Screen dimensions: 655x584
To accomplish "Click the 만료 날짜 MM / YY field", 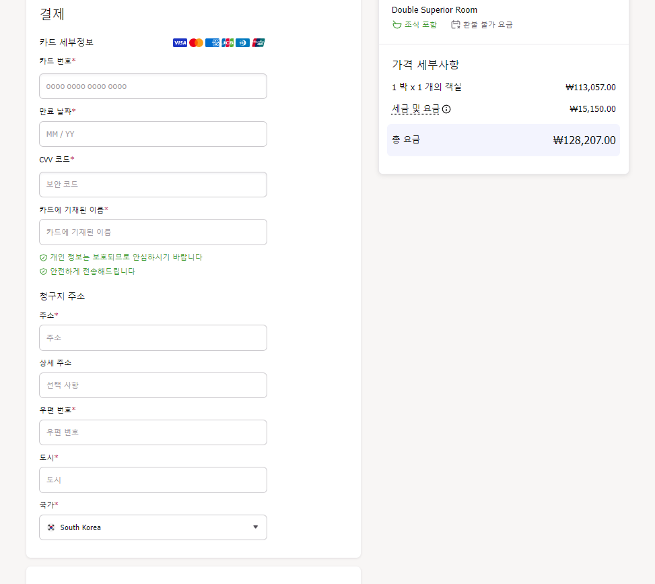I will coord(153,134).
